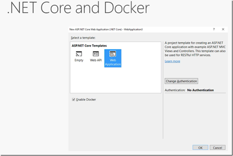Click the template description paragraph text
This screenshot has width=233, height=156.
click(x=195, y=49)
